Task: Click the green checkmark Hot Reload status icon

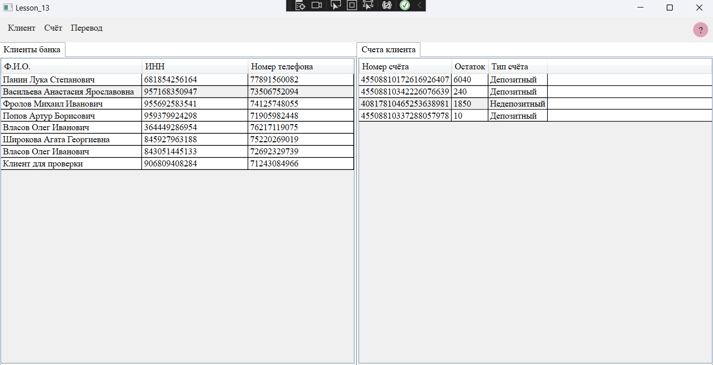Action: 405,6
